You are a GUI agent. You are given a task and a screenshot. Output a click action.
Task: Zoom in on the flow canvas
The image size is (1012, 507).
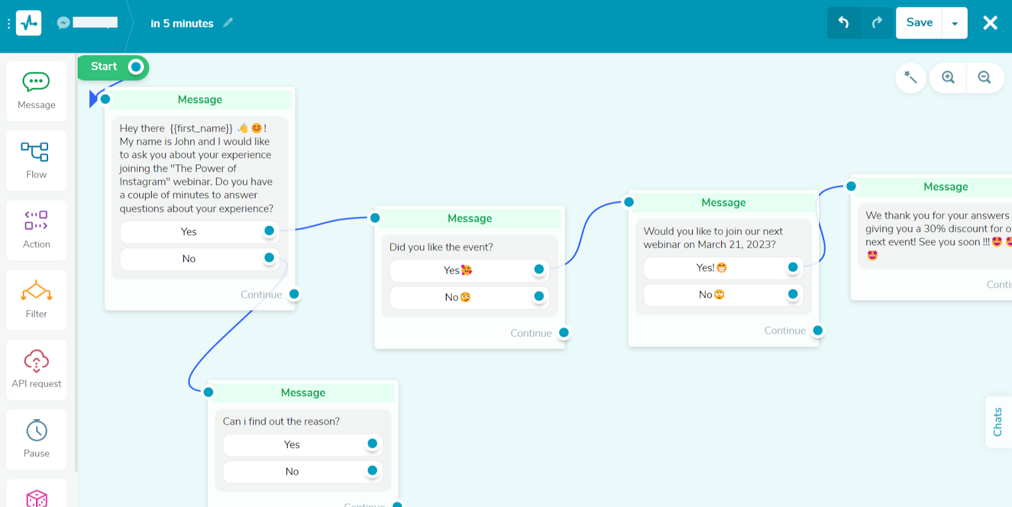coord(947,78)
